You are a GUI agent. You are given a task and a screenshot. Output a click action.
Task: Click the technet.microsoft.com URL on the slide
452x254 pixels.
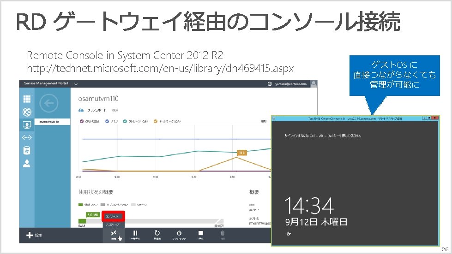pos(160,69)
